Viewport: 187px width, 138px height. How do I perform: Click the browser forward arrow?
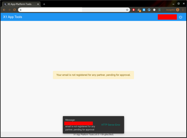[x=9, y=10]
